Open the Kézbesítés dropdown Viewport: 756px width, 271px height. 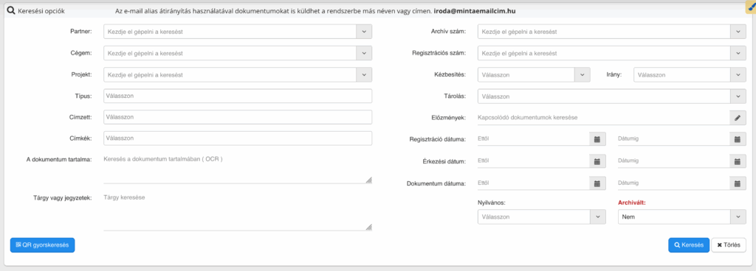pos(535,75)
